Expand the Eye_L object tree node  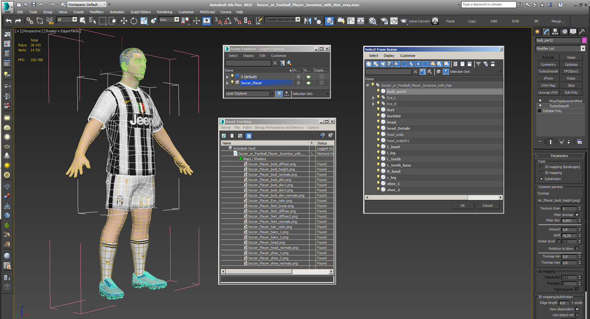(374, 98)
